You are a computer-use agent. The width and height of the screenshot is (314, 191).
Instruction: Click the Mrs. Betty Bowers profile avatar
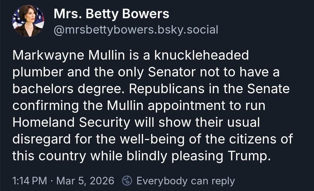pyautogui.click(x=28, y=21)
